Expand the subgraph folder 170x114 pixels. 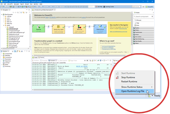click(x=6, y=27)
